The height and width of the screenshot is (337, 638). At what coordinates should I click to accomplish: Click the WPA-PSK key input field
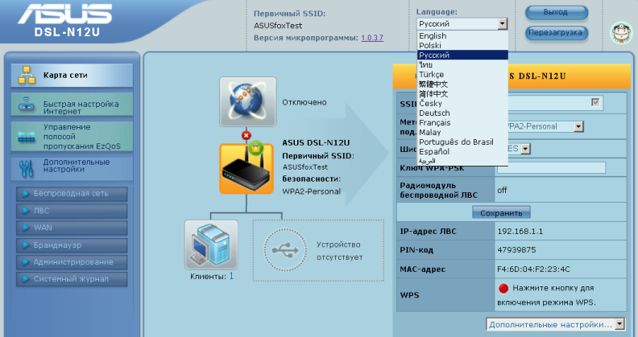551,167
